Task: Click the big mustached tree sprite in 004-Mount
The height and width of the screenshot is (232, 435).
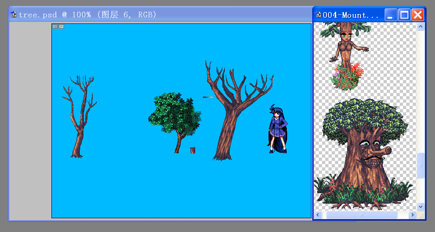Action: pyautogui.click(x=363, y=154)
